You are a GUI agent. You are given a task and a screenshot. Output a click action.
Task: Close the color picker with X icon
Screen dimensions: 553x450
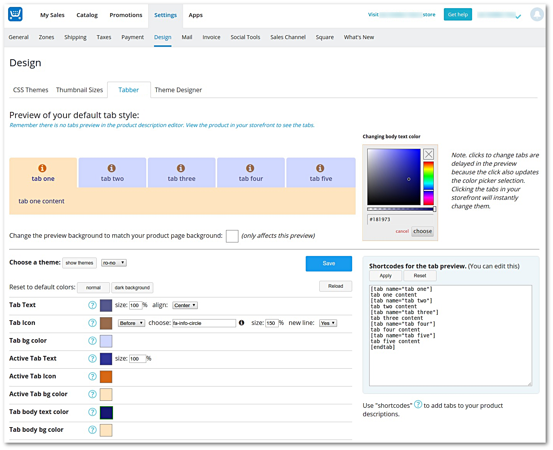(428, 154)
